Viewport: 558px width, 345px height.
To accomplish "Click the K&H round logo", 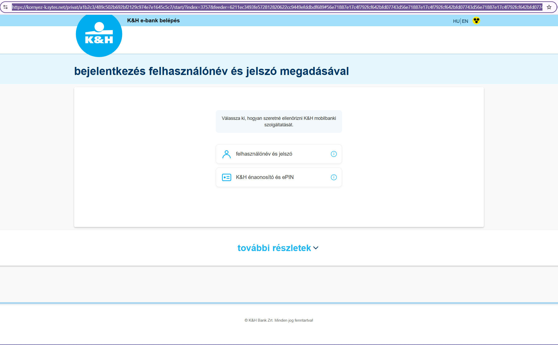I will pyautogui.click(x=99, y=35).
